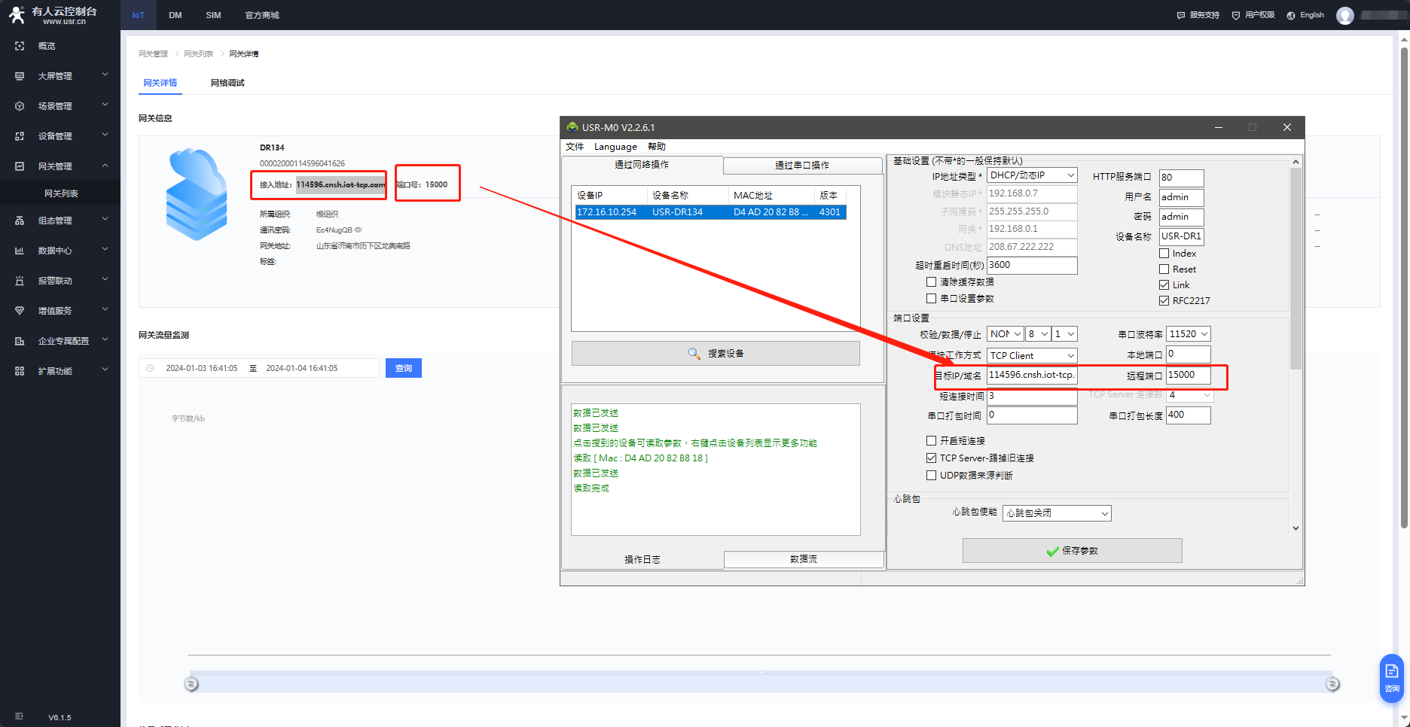Uncheck the RFC2217 checkbox

click(1164, 301)
